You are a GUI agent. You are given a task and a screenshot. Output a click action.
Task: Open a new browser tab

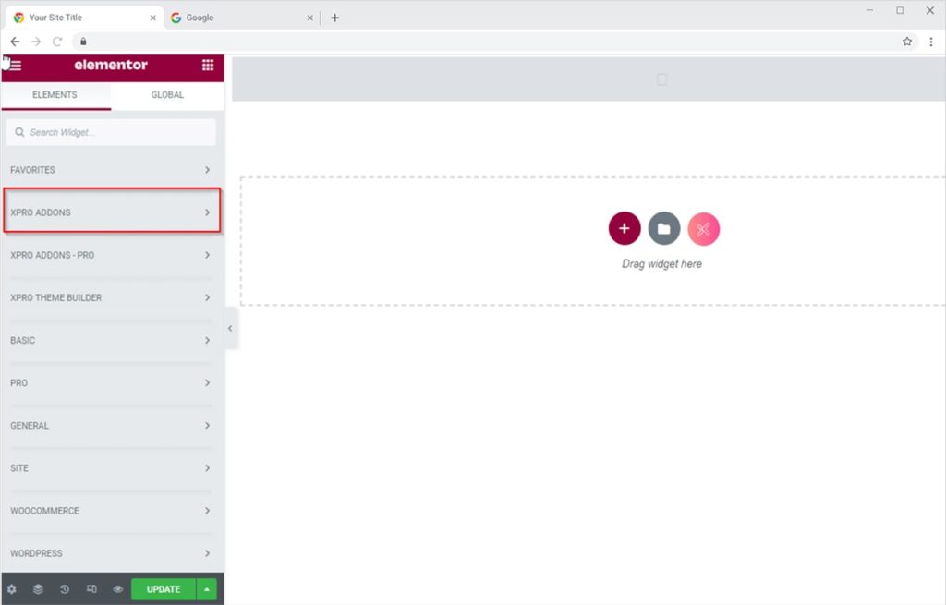coord(334,18)
